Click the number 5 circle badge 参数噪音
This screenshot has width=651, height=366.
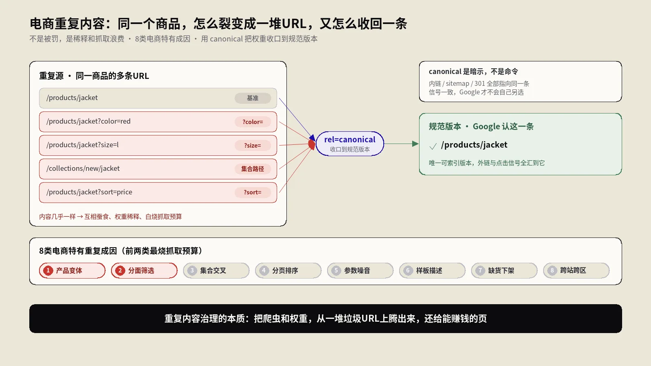(x=336, y=270)
